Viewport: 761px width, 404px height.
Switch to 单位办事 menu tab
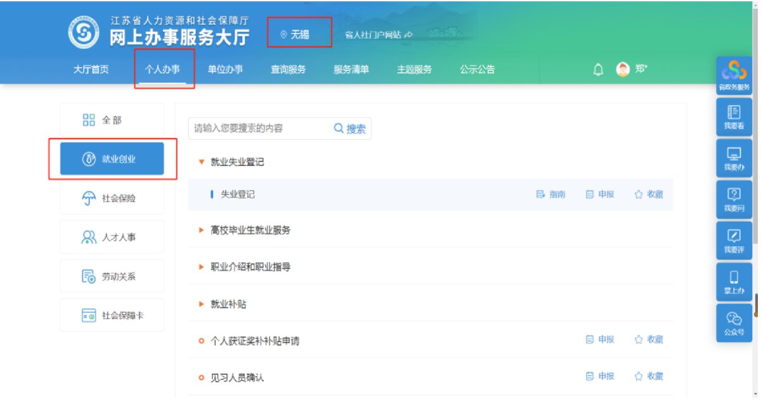pyautogui.click(x=225, y=70)
